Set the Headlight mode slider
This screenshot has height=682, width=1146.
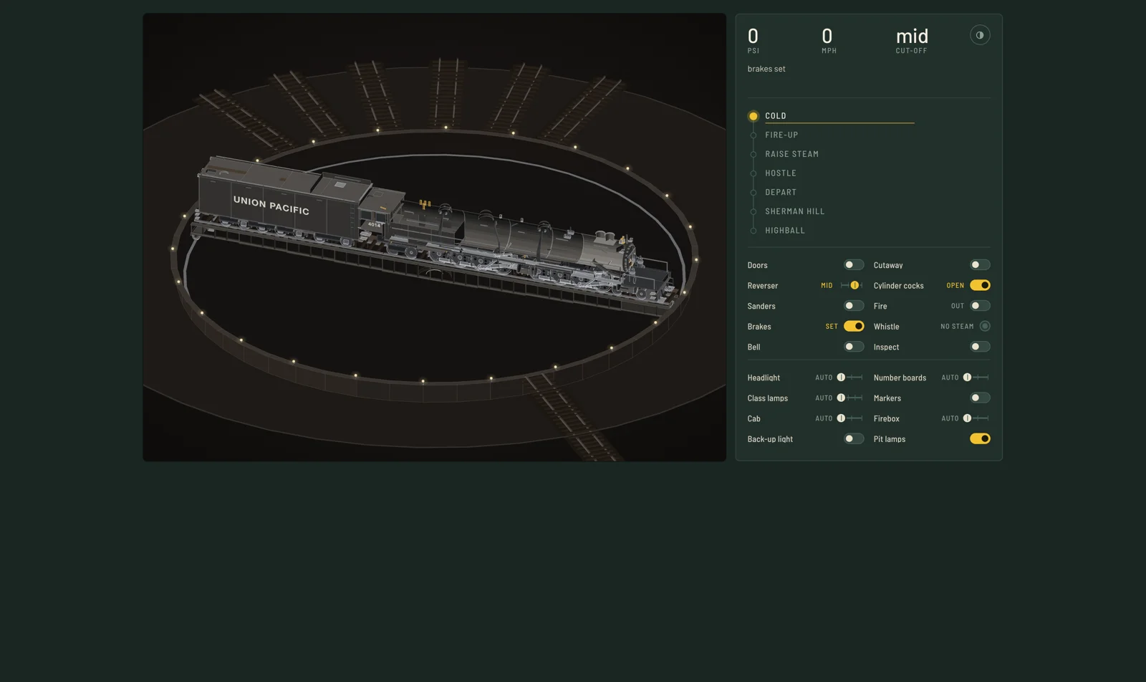click(x=849, y=378)
